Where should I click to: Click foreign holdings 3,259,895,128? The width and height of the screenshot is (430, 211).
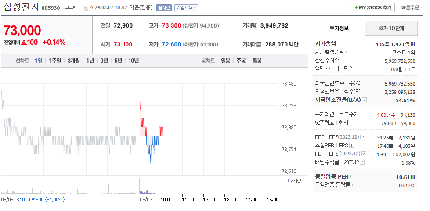click(400, 93)
